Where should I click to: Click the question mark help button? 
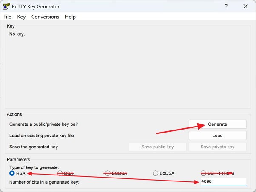225,6
